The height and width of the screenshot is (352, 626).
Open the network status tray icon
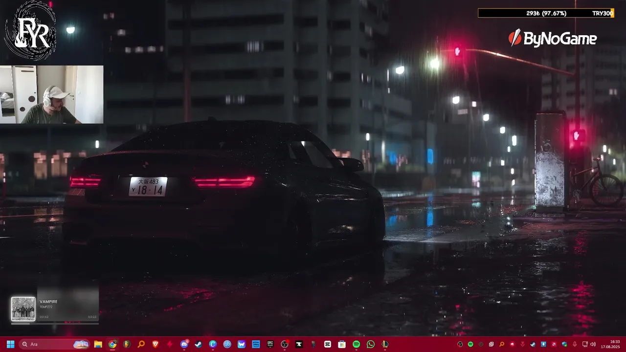[x=585, y=344]
